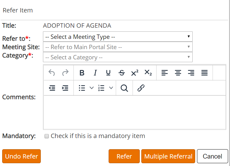Open the Select a Meeting Type dropdown
Viewport: 230px width, 166px height.
pos(118,37)
